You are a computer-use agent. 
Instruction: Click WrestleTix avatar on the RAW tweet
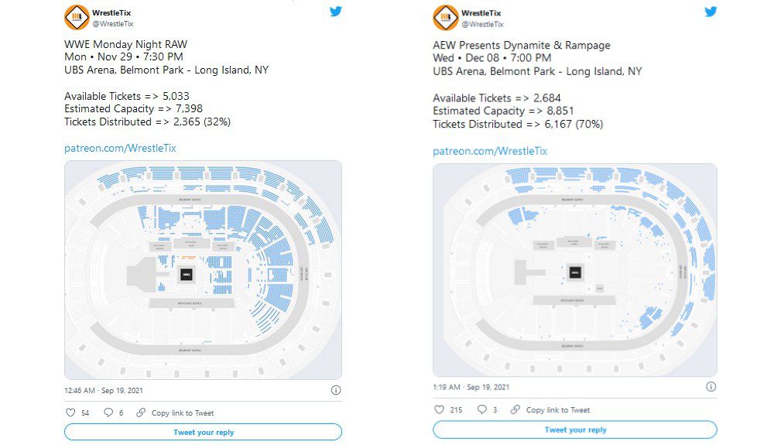pos(77,17)
